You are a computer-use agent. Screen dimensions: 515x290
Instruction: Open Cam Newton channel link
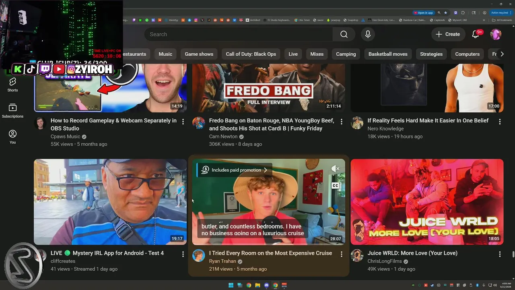pyautogui.click(x=223, y=137)
